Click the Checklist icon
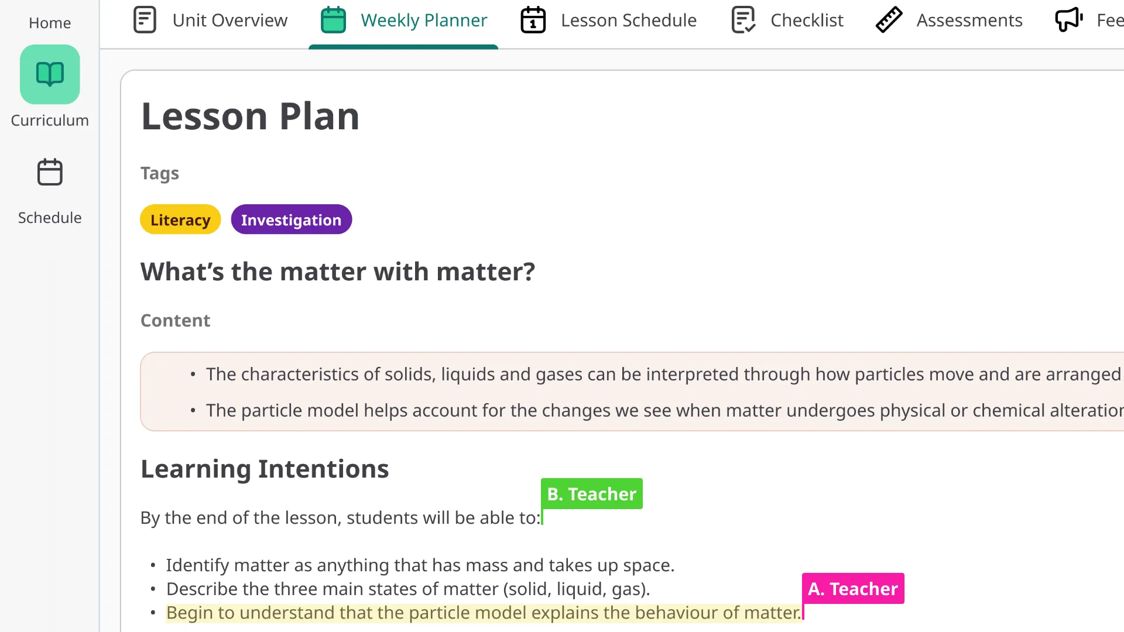1124x632 pixels. click(743, 20)
